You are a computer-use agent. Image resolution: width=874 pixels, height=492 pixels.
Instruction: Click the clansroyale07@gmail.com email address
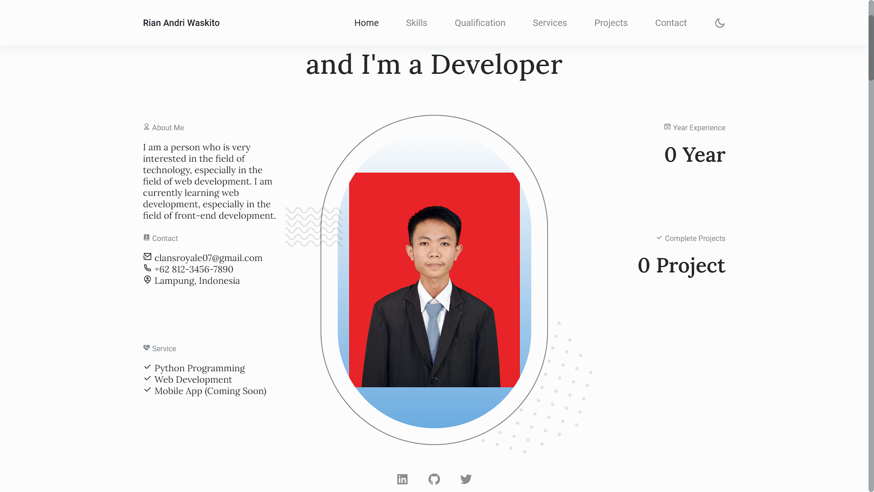tap(208, 257)
